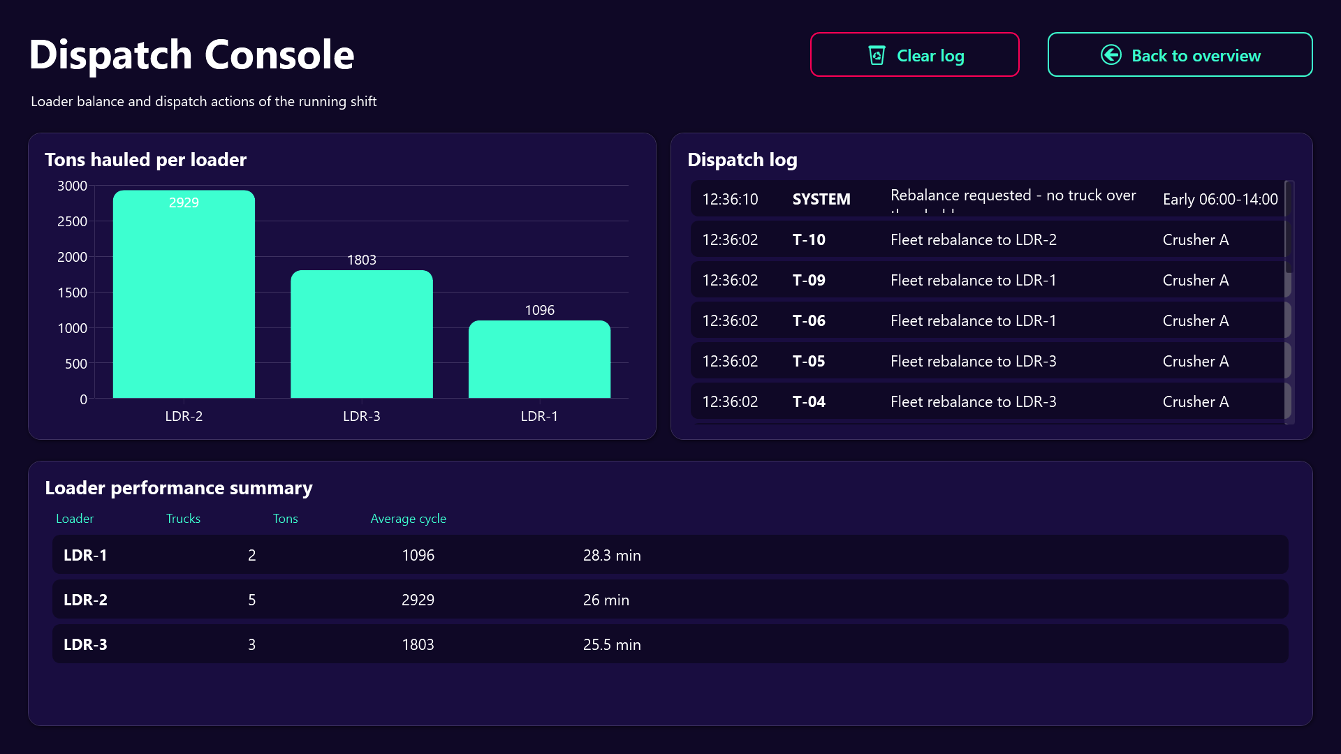Click the trucks count 3 for LDR-3
This screenshot has height=754, width=1341.
tap(252, 644)
